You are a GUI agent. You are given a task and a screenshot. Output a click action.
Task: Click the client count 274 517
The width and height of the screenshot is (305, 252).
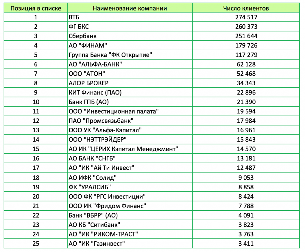pyautogui.click(x=246, y=17)
